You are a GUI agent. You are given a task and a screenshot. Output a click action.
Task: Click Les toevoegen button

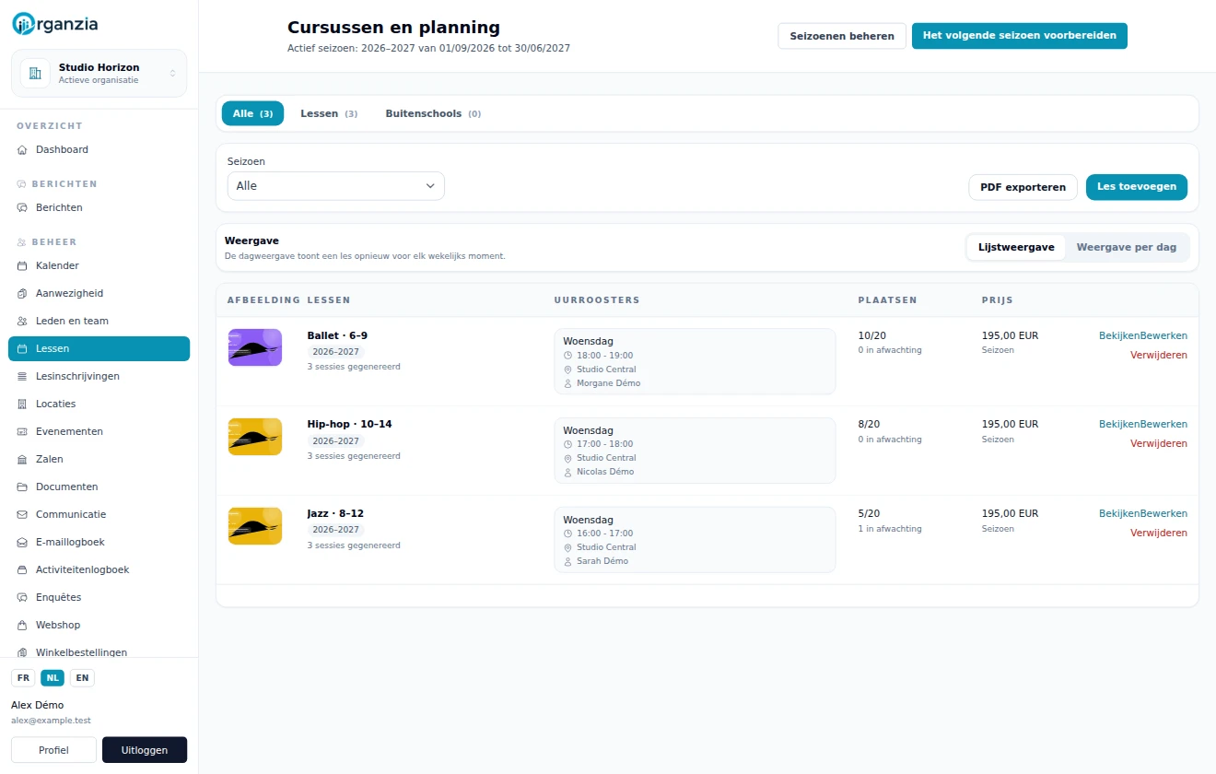pyautogui.click(x=1137, y=187)
